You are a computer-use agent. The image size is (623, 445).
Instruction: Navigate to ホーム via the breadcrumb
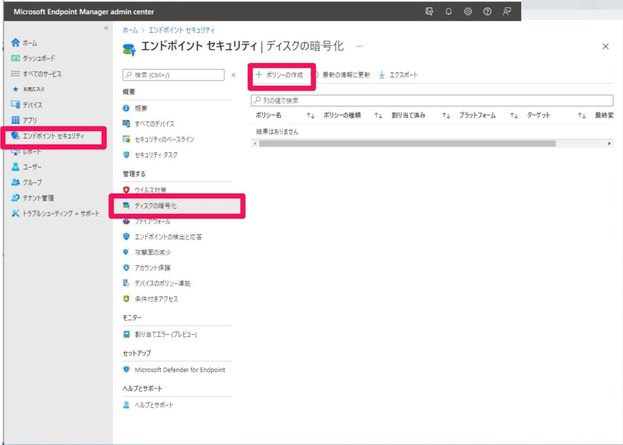point(129,30)
